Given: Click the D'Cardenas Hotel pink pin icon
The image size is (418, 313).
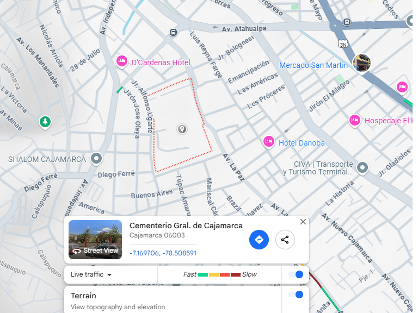Looking at the screenshot, I should (122, 61).
